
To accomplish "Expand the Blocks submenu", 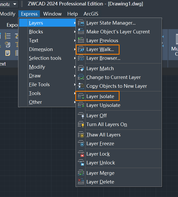I will [47, 32].
